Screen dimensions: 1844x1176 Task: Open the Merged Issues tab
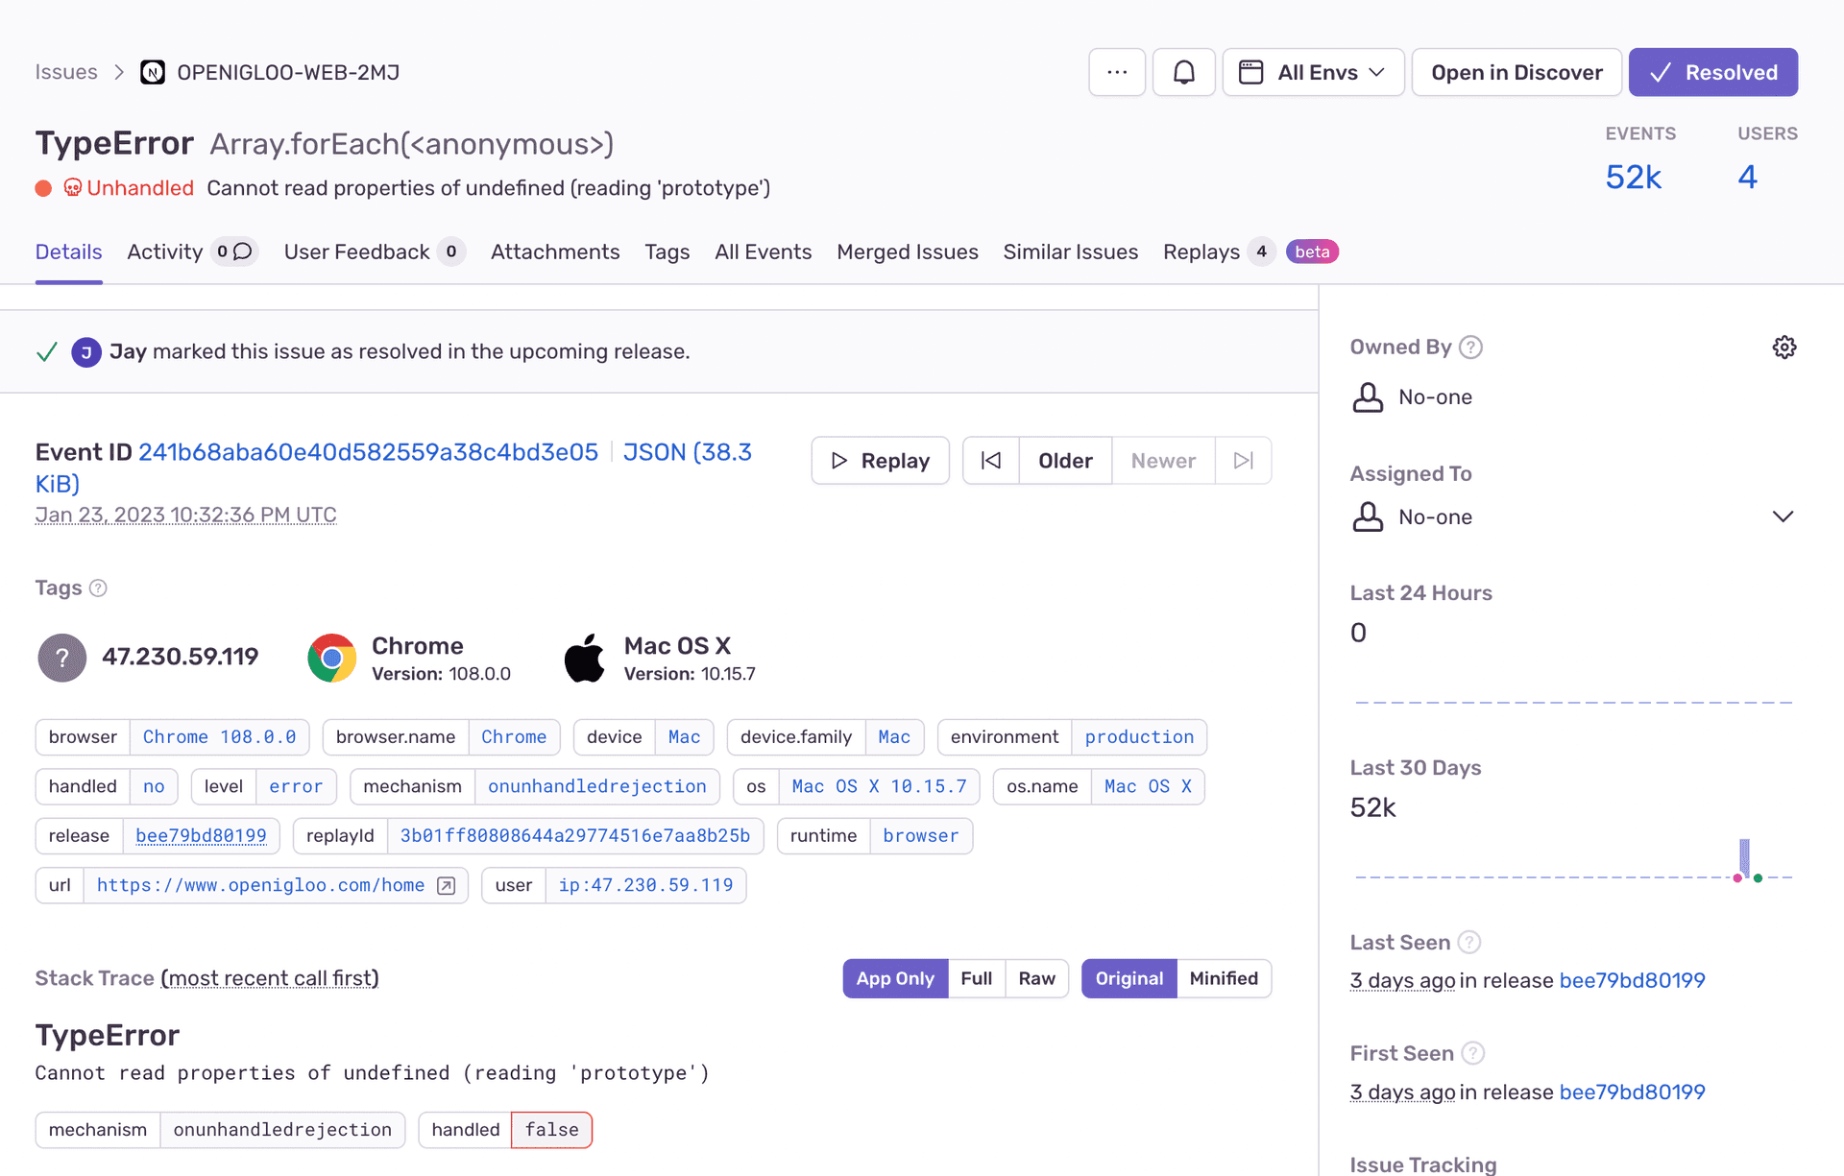(x=908, y=252)
